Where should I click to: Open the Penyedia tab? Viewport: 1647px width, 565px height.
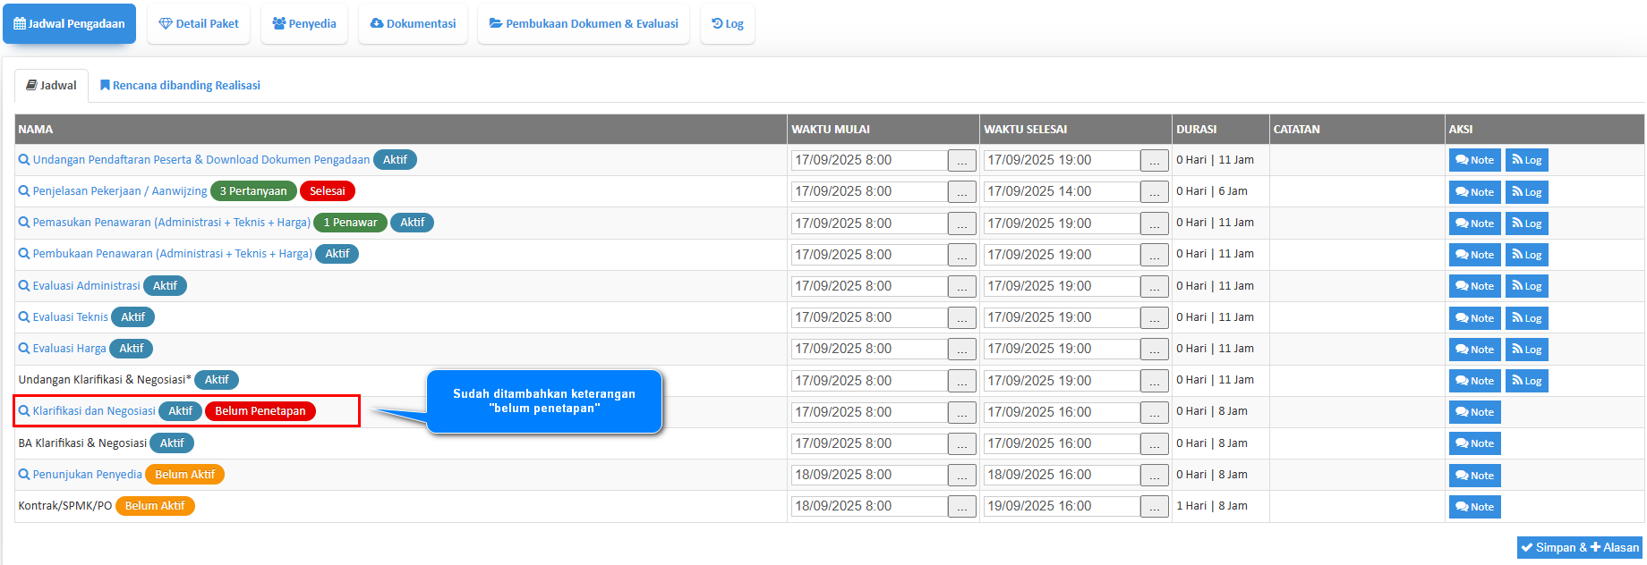click(x=304, y=24)
